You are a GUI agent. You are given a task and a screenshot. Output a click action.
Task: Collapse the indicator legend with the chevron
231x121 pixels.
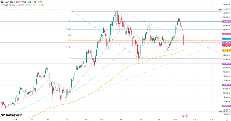[2, 8]
